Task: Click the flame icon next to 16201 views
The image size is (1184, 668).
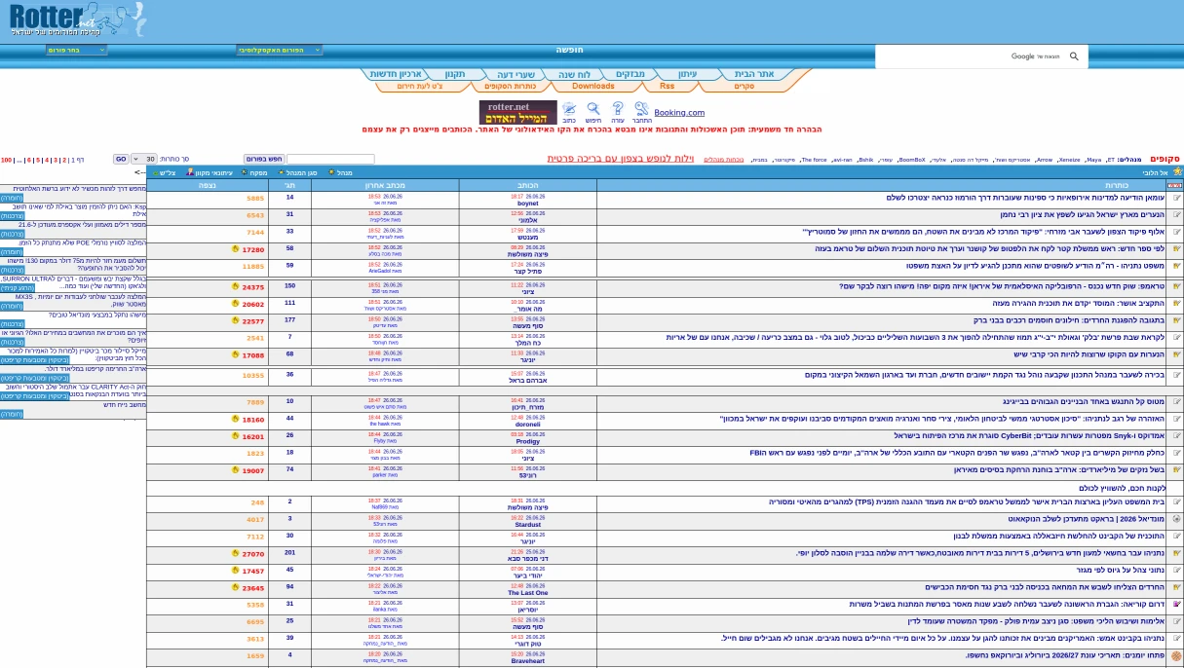Action: click(x=235, y=436)
